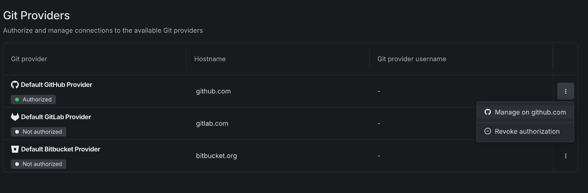Click the Git Providers page heading

pos(36,15)
